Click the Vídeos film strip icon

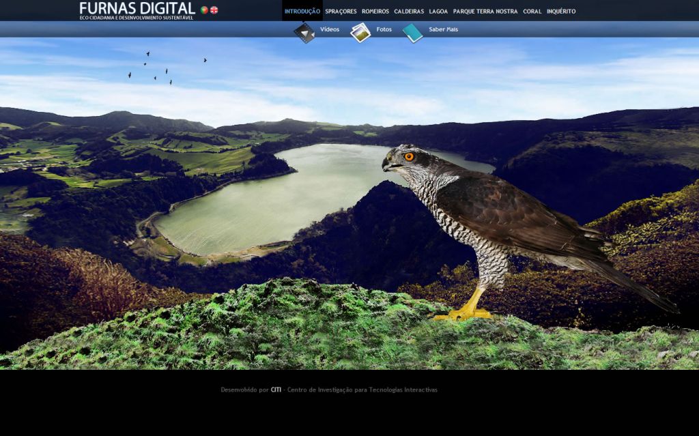click(304, 32)
